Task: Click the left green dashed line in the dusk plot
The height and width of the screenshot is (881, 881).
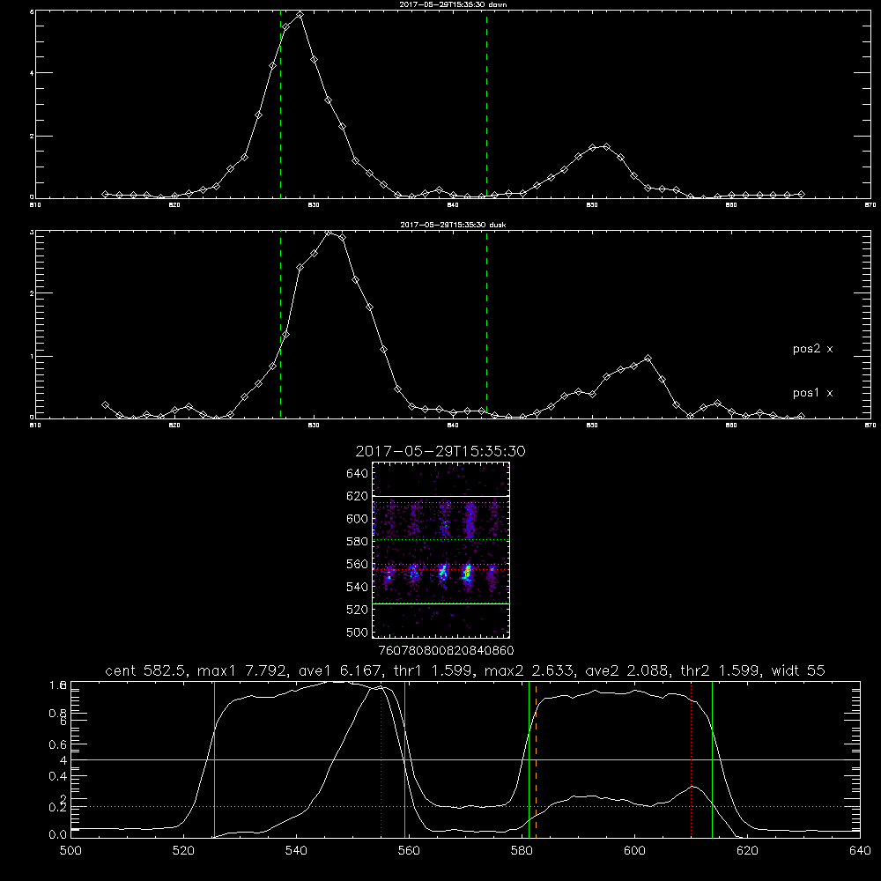Action: (x=280, y=324)
